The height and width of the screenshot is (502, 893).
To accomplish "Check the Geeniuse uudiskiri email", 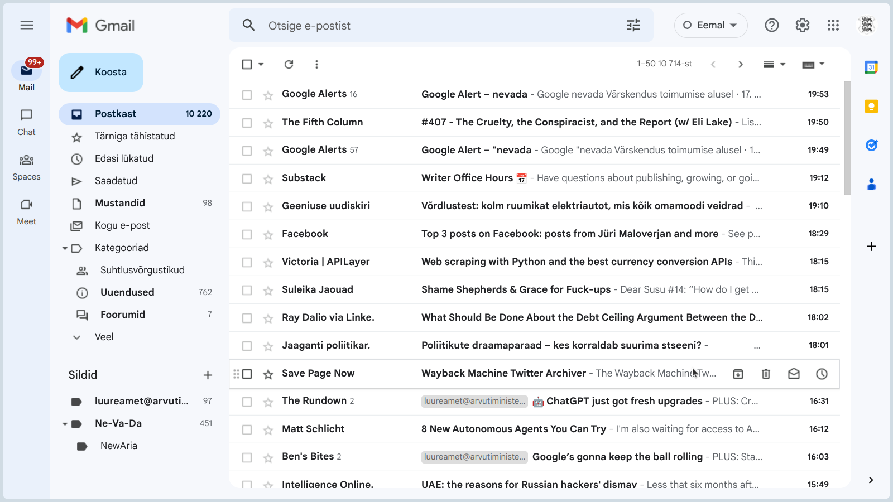I will click(x=247, y=206).
